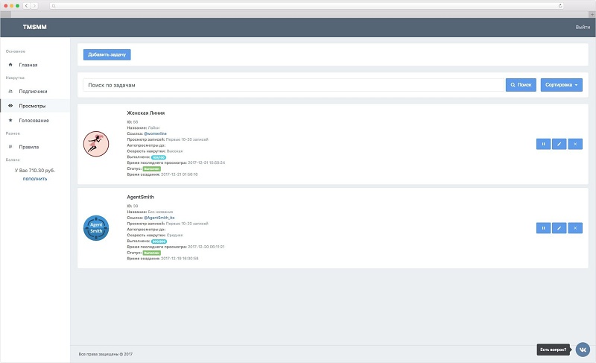596x363 pixels.
Task: Pause the AgentSmith task
Action: click(x=543, y=228)
